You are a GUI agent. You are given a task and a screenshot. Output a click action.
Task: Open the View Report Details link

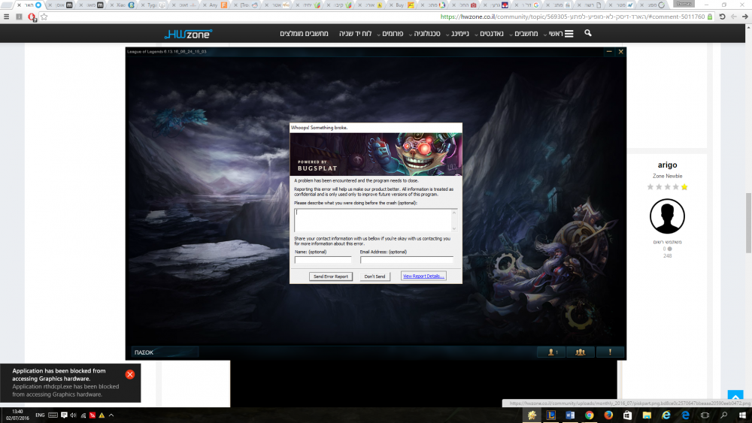(423, 276)
